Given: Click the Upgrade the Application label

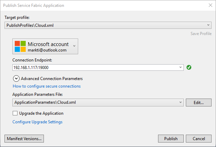Looking at the screenshot, I should pyautogui.click(x=41, y=113).
